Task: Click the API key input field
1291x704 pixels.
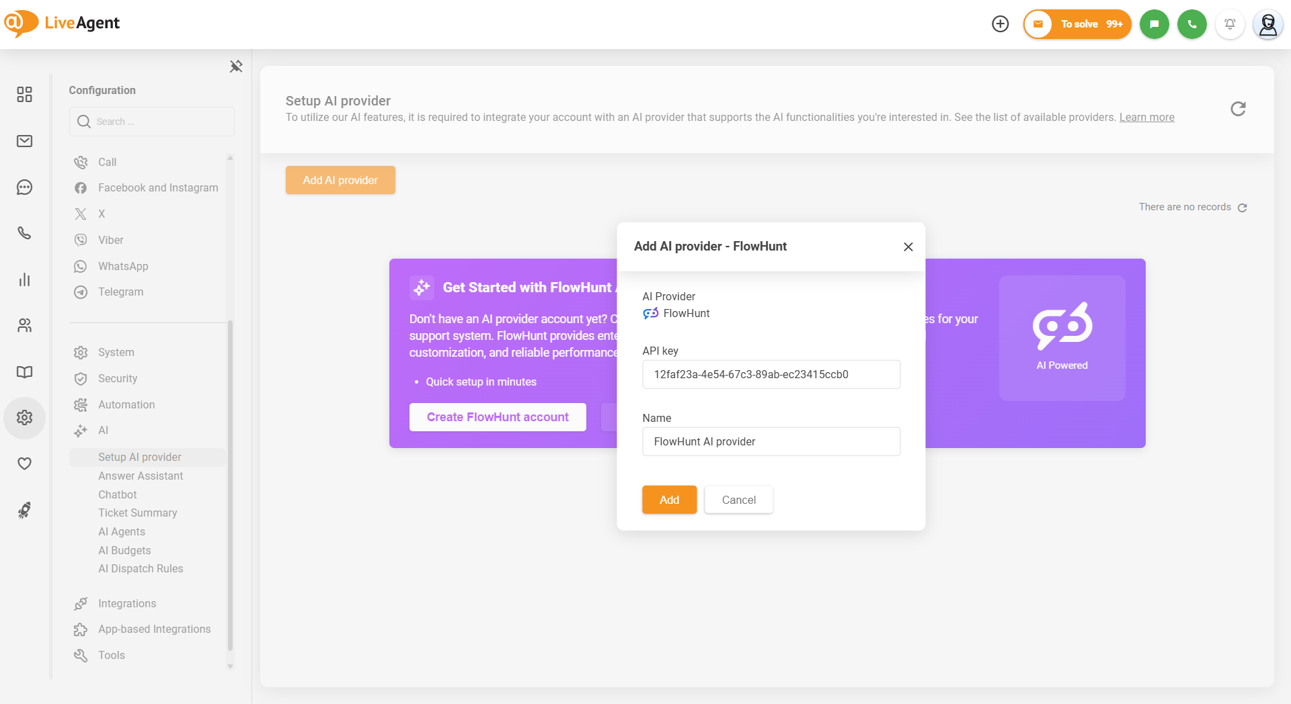Action: (x=771, y=374)
